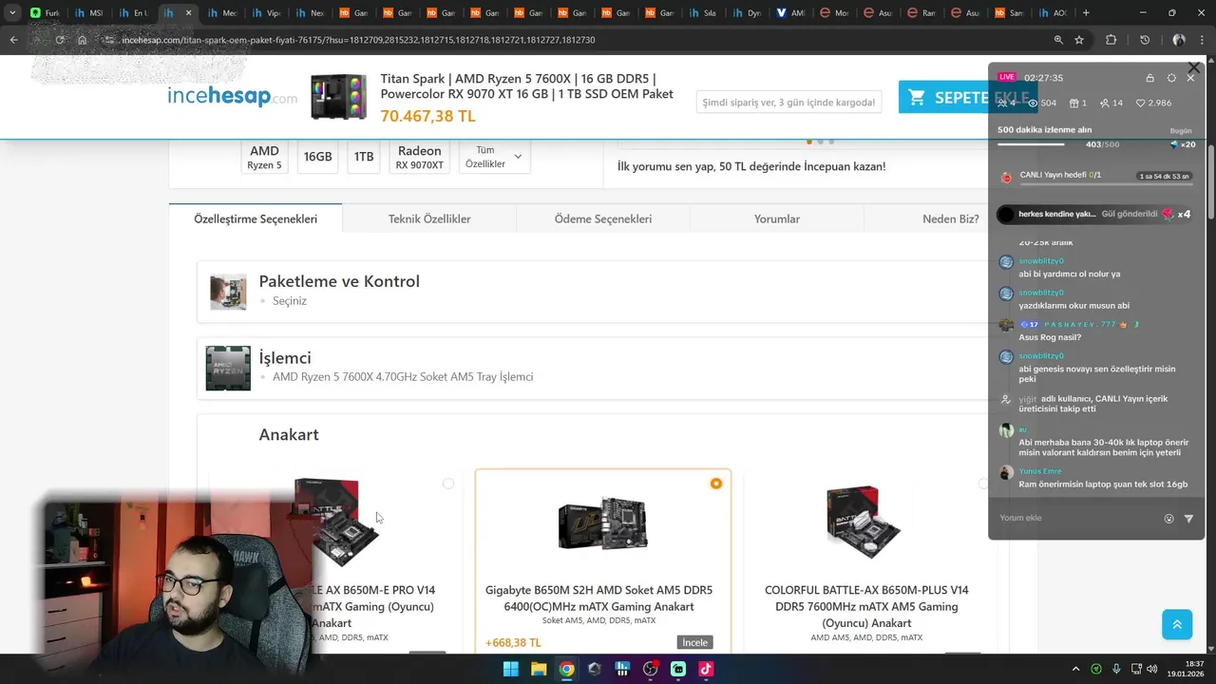Click the send comment arrow icon
The height and width of the screenshot is (684, 1216).
point(1188,519)
